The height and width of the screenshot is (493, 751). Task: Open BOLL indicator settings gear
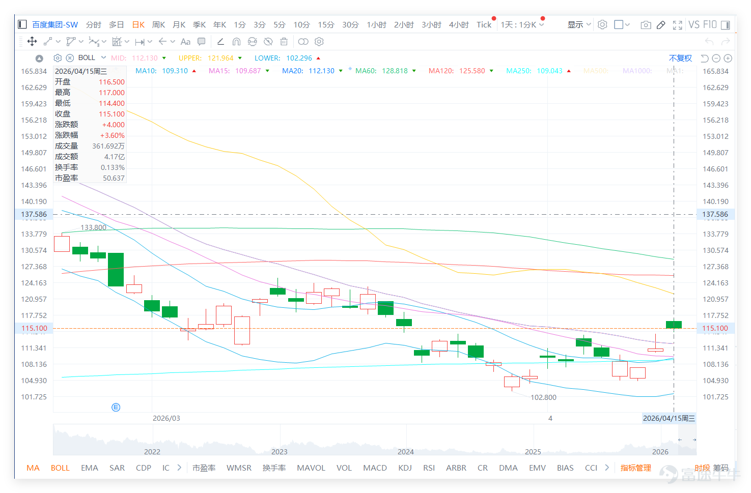(58, 58)
